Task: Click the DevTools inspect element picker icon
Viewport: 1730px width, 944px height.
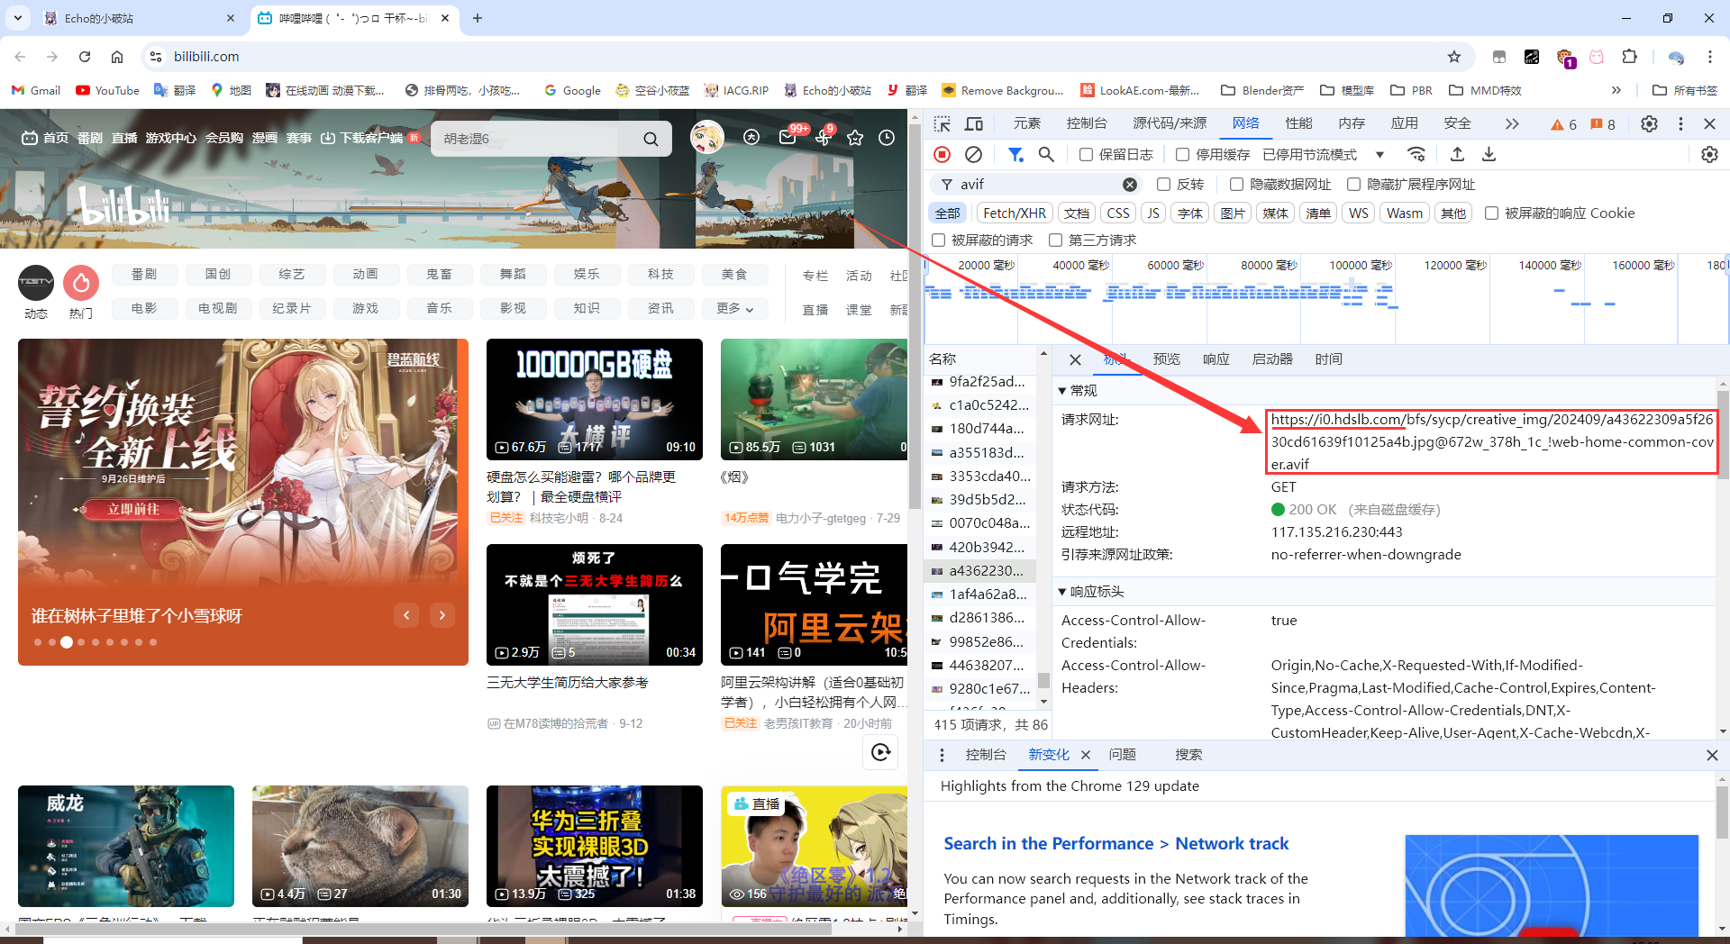Action: [942, 123]
